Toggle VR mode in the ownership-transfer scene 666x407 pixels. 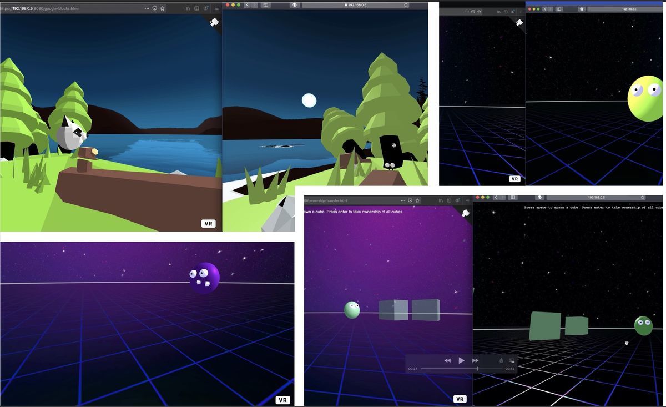tap(460, 399)
